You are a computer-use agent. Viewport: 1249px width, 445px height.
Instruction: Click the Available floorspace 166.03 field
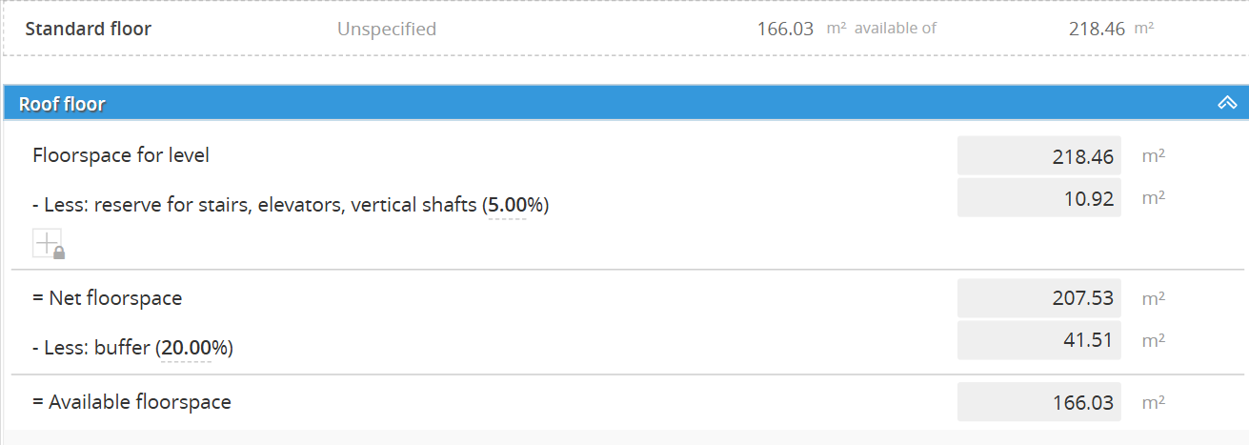[x=1038, y=402]
